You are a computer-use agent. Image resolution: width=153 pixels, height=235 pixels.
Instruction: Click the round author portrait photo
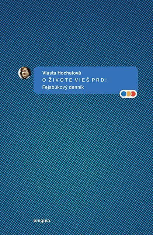point(25,73)
